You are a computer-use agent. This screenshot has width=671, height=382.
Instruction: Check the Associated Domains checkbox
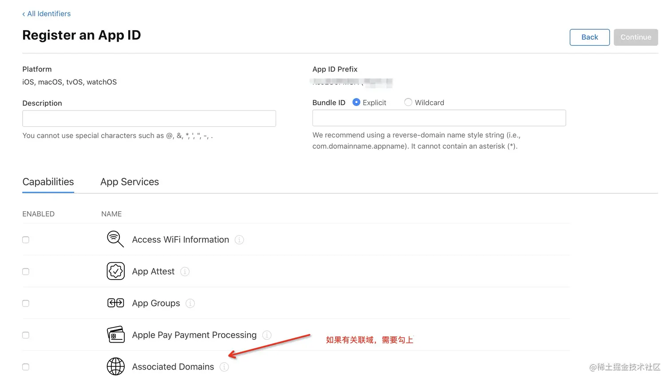coord(26,367)
